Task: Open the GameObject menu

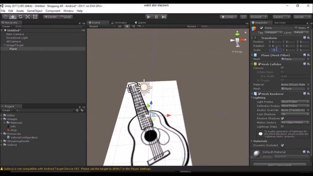Action: pyautogui.click(x=35, y=11)
